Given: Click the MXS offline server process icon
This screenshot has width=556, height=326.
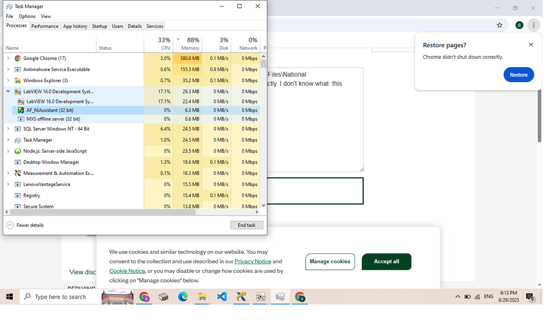Looking at the screenshot, I should [x=21, y=119].
